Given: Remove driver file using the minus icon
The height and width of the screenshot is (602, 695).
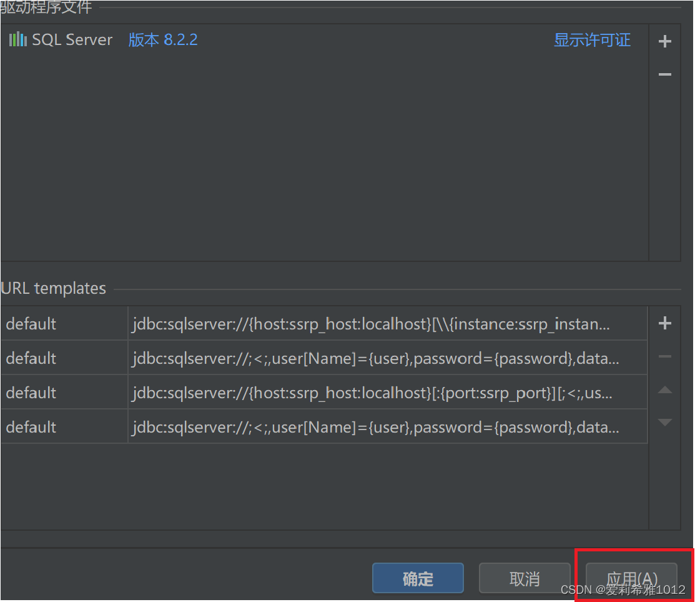Looking at the screenshot, I should point(664,74).
